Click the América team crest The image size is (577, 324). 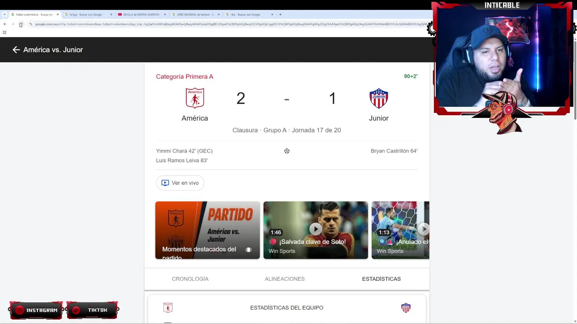coord(195,98)
